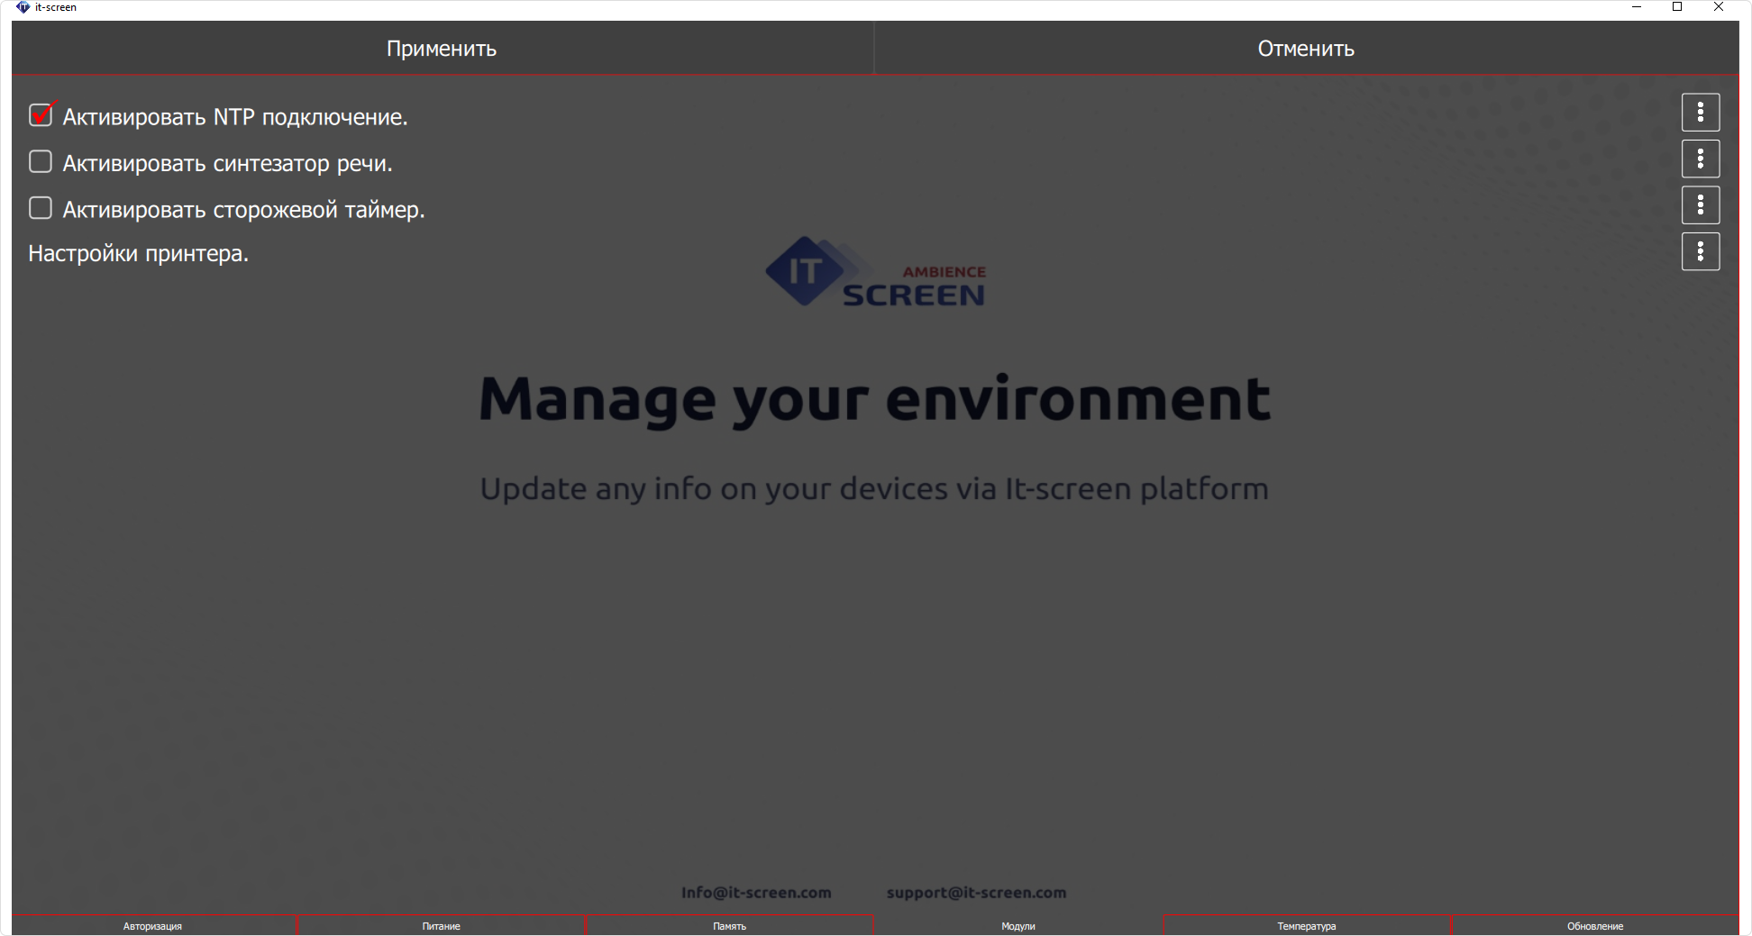Click the it-screen app icon in title bar
This screenshot has height=936, width=1752.
point(23,7)
